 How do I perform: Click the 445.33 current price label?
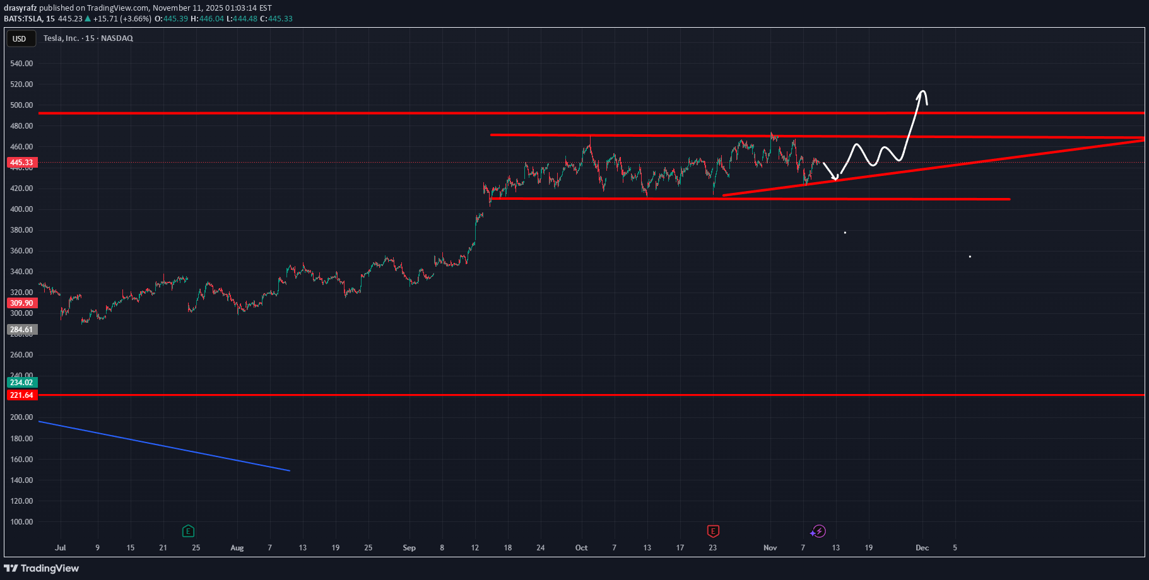coord(21,163)
